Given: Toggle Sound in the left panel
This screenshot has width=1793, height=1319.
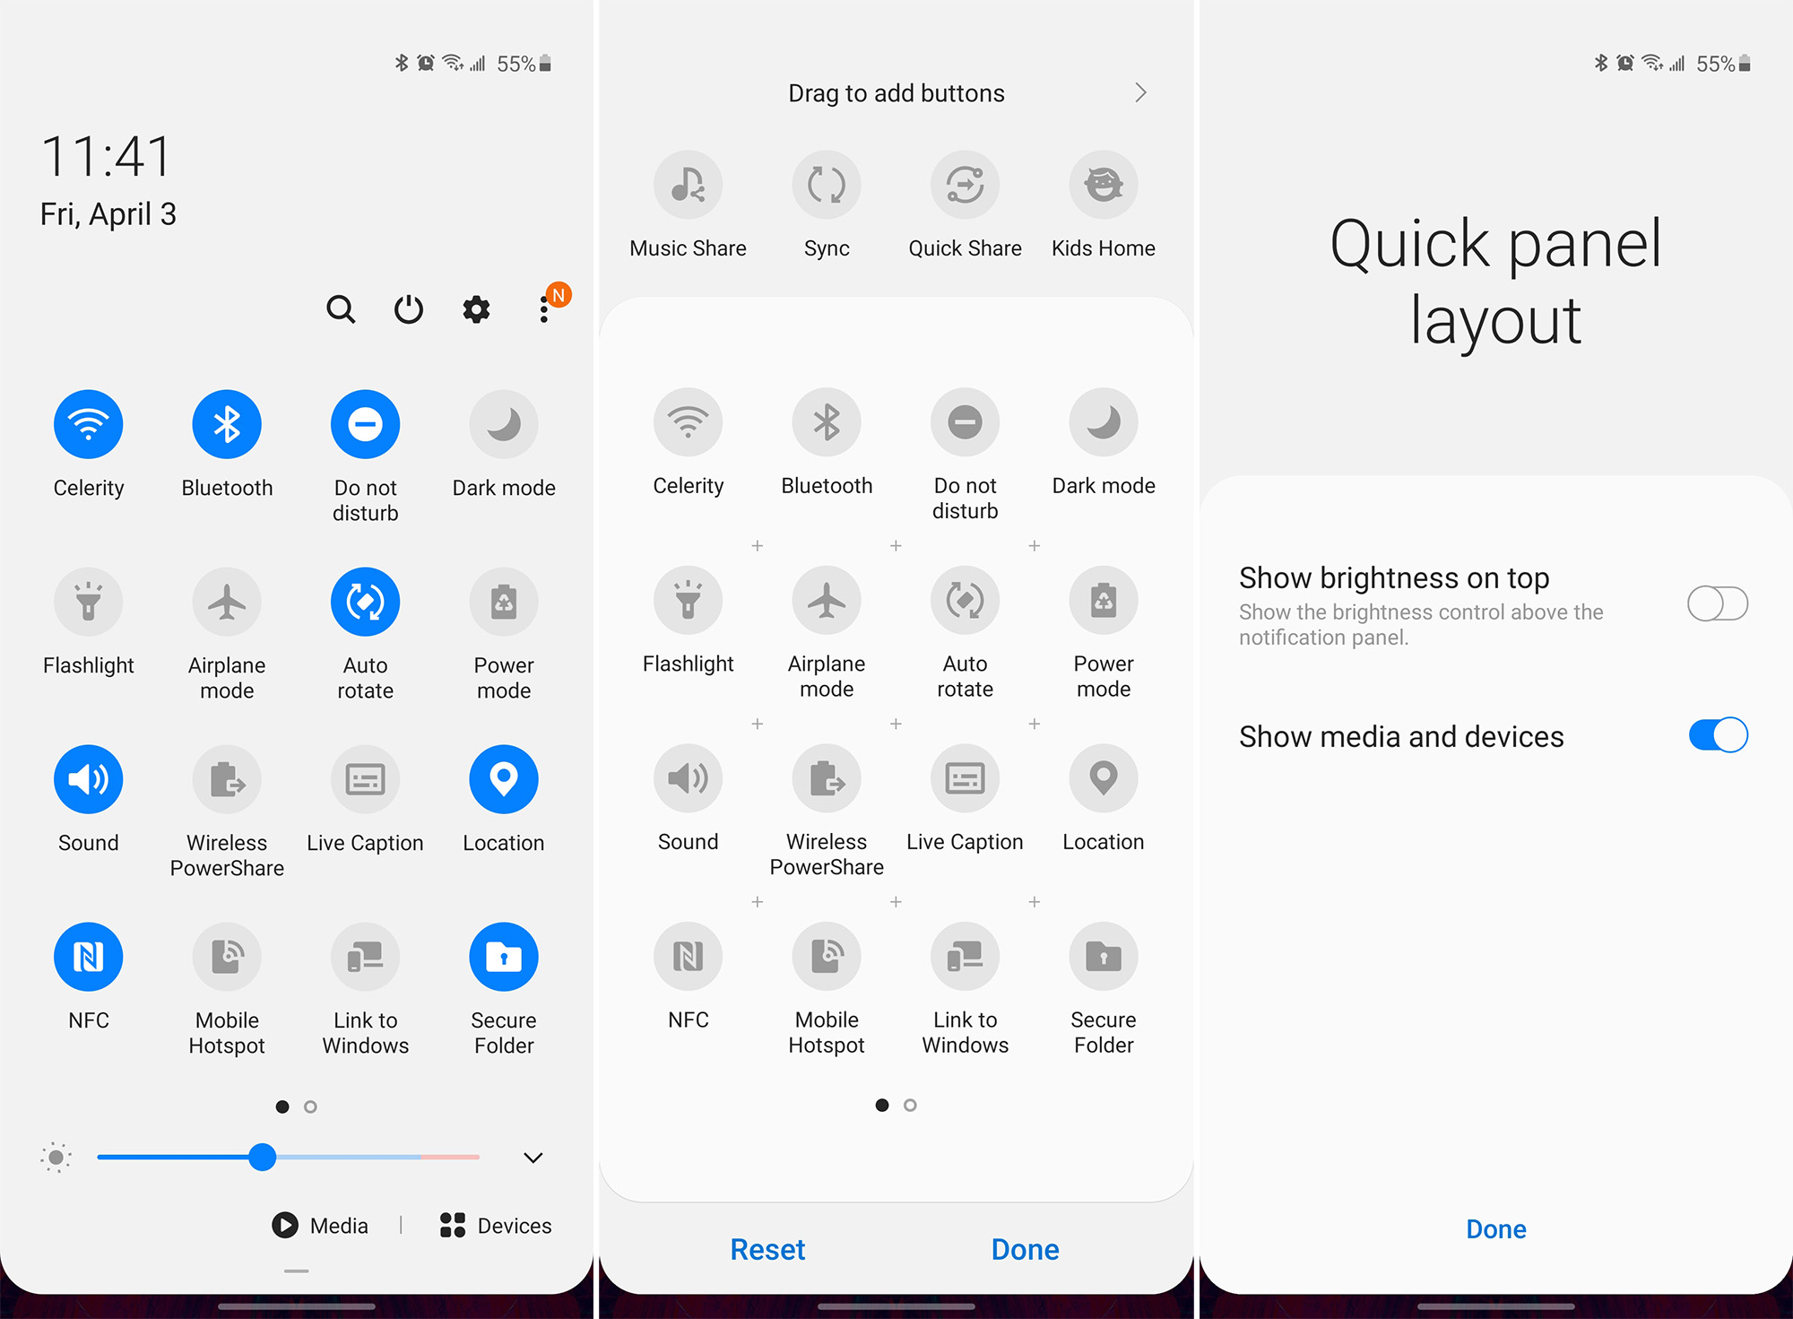Looking at the screenshot, I should point(89,779).
